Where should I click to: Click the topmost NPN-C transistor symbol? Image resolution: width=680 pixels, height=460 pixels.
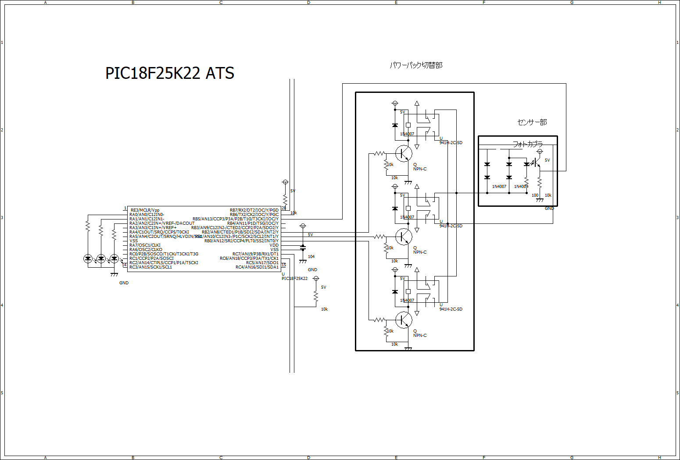(x=403, y=154)
